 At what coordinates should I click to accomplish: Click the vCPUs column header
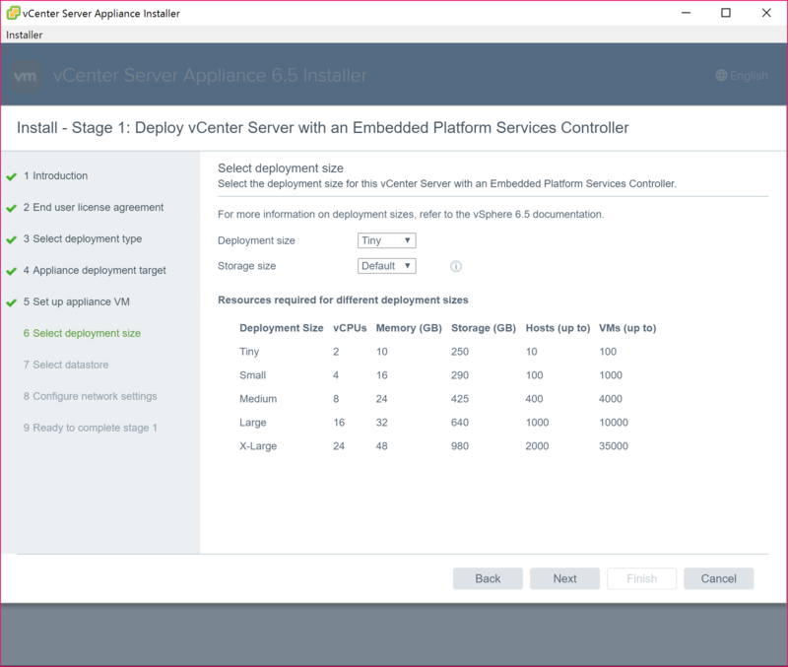pyautogui.click(x=350, y=328)
